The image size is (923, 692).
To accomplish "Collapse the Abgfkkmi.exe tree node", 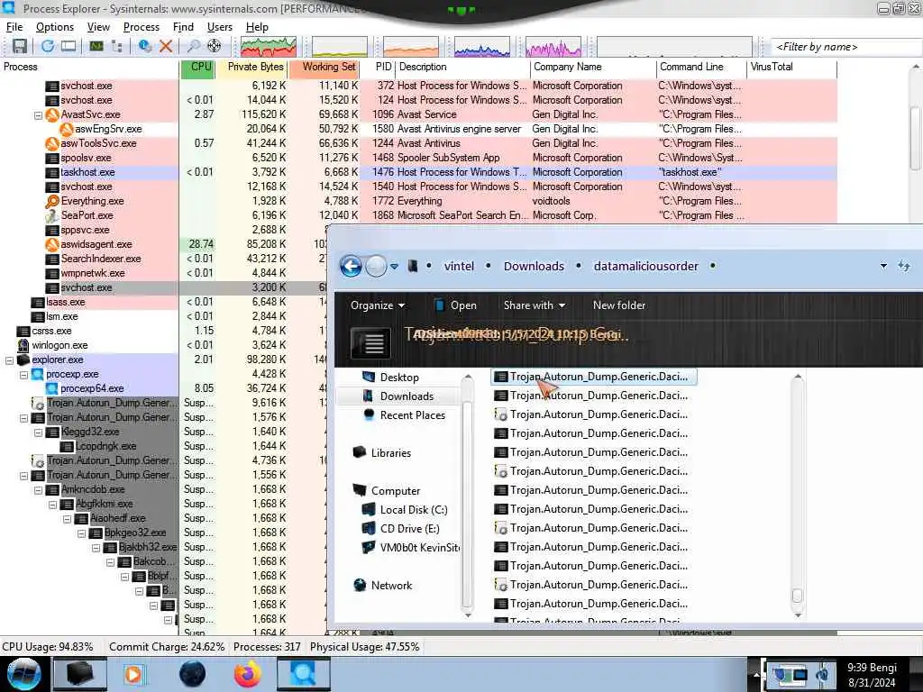I will [53, 505].
